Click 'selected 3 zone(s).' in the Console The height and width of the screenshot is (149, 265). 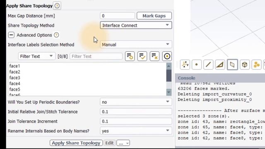(x=204, y=116)
